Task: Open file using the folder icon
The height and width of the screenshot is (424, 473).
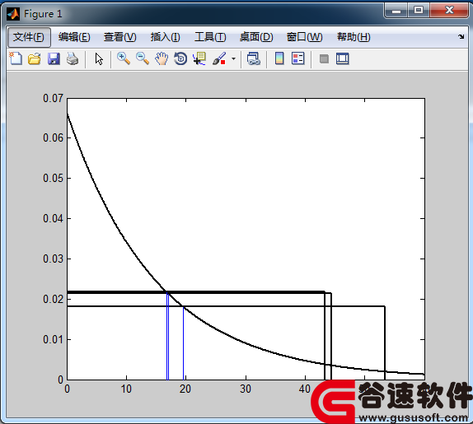Action: 35,58
